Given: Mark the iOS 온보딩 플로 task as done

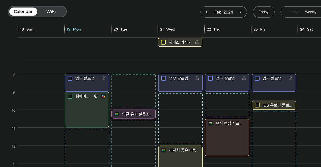Looking at the screenshot, I should (257, 105).
